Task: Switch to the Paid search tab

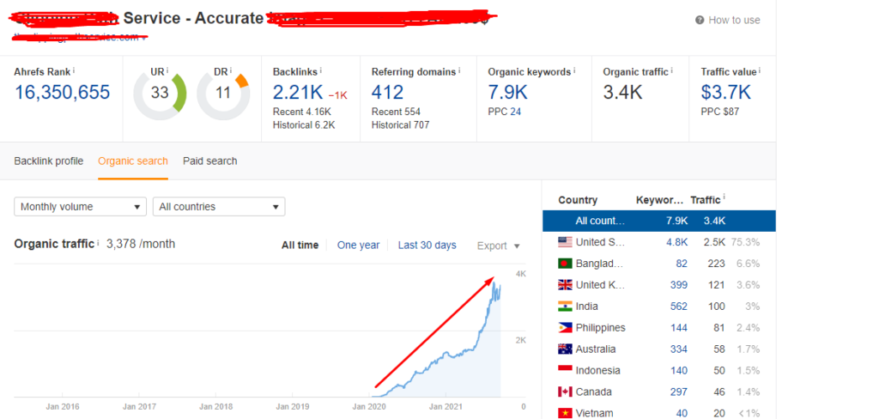Action: point(209,161)
